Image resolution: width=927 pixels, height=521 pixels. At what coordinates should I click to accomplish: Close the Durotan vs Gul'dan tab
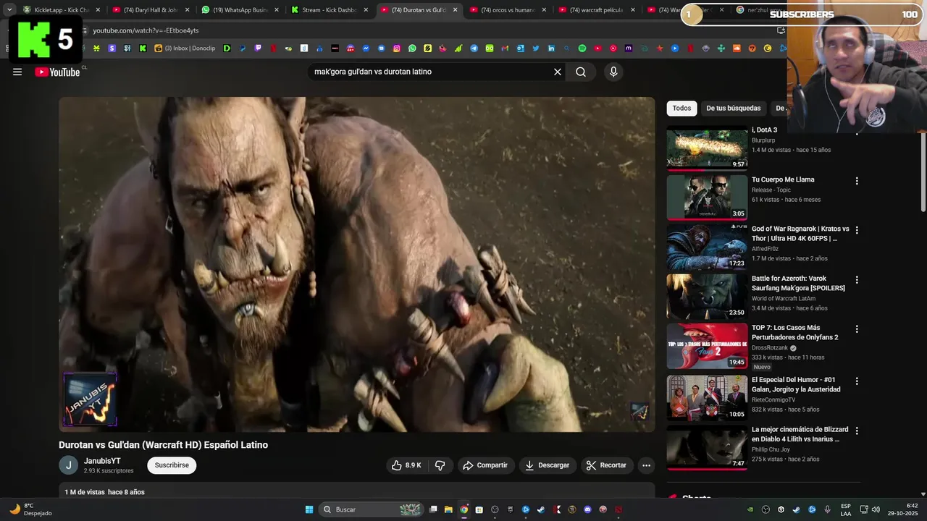[455, 10]
